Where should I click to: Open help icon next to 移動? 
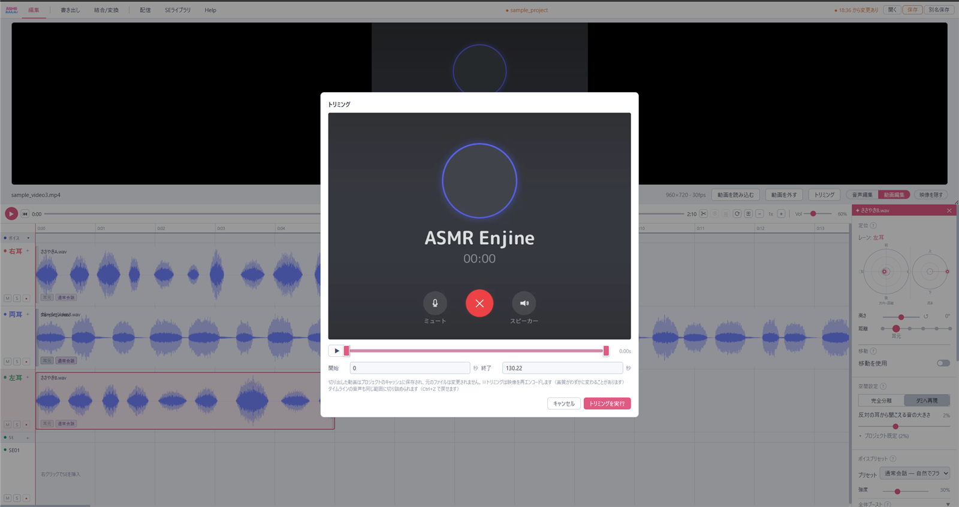coord(873,351)
